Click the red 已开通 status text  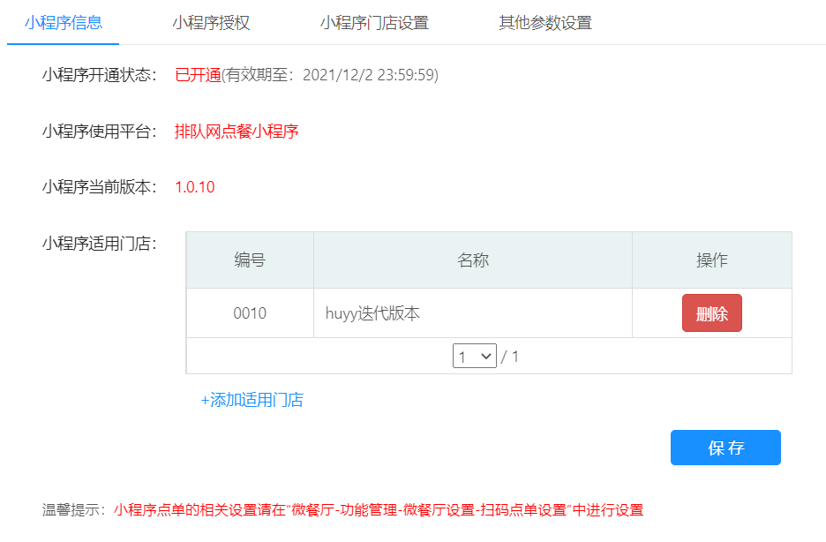tap(197, 75)
